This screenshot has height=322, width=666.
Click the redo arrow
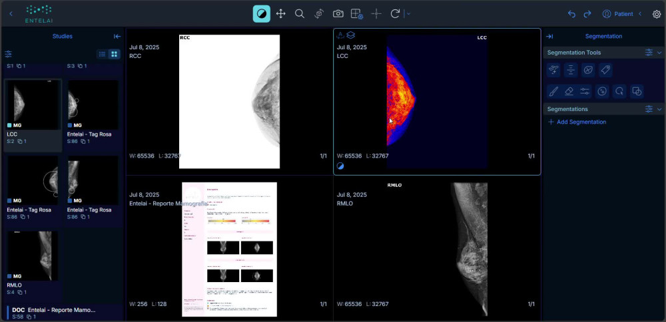[587, 14]
